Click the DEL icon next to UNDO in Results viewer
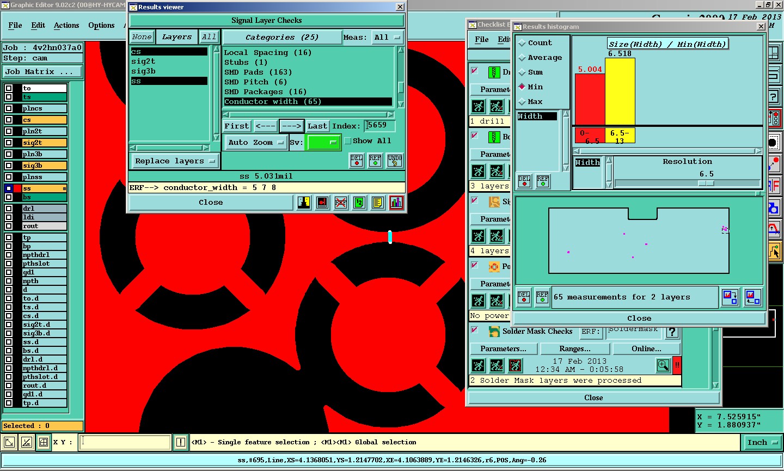The image size is (784, 471). tap(357, 161)
